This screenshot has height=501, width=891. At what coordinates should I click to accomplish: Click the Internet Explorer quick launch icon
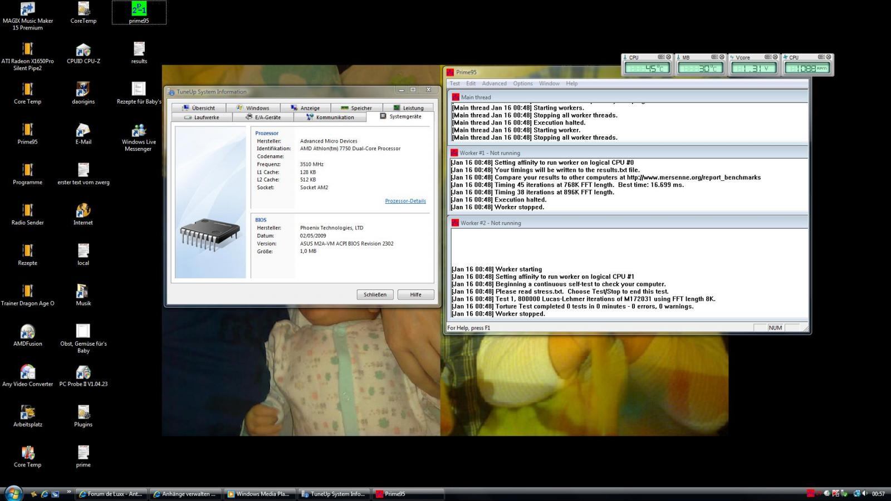coord(45,494)
